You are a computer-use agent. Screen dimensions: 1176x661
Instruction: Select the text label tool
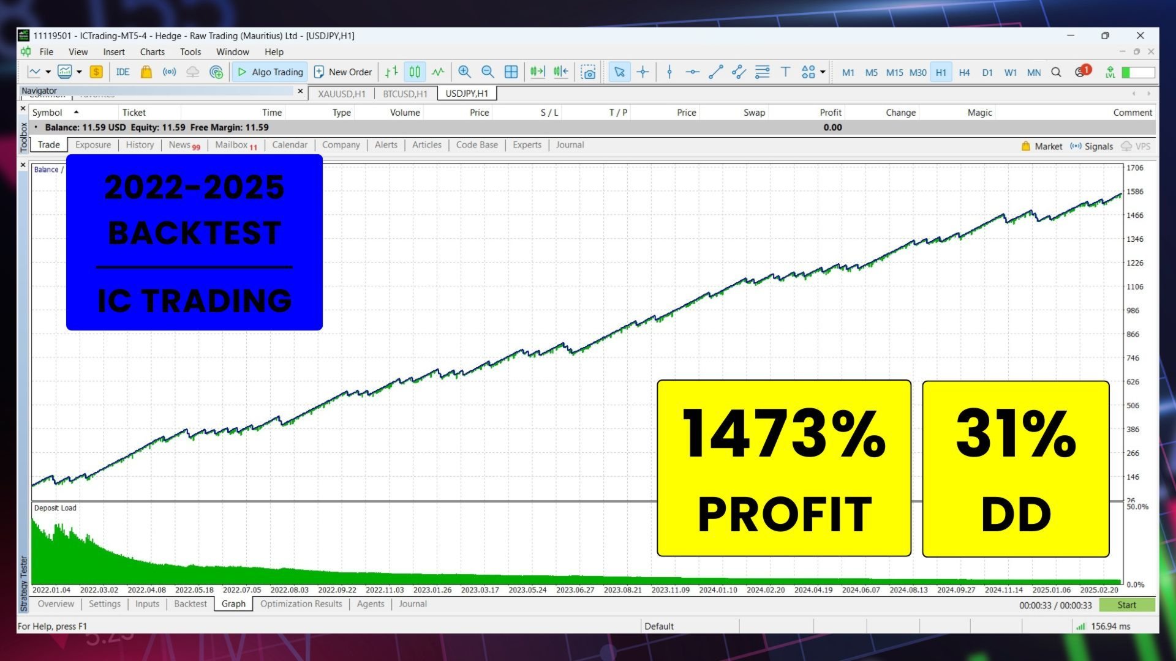(785, 72)
